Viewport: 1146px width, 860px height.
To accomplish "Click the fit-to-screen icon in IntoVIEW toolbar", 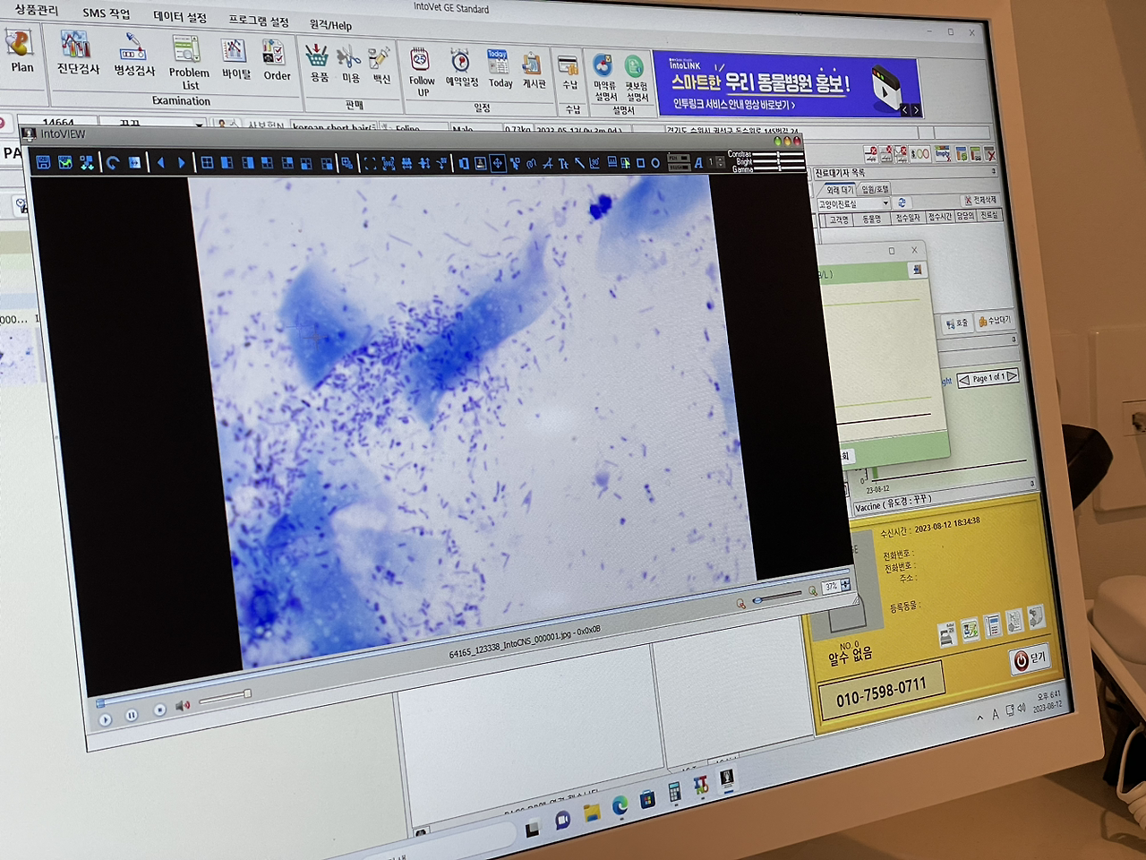I will 370,163.
